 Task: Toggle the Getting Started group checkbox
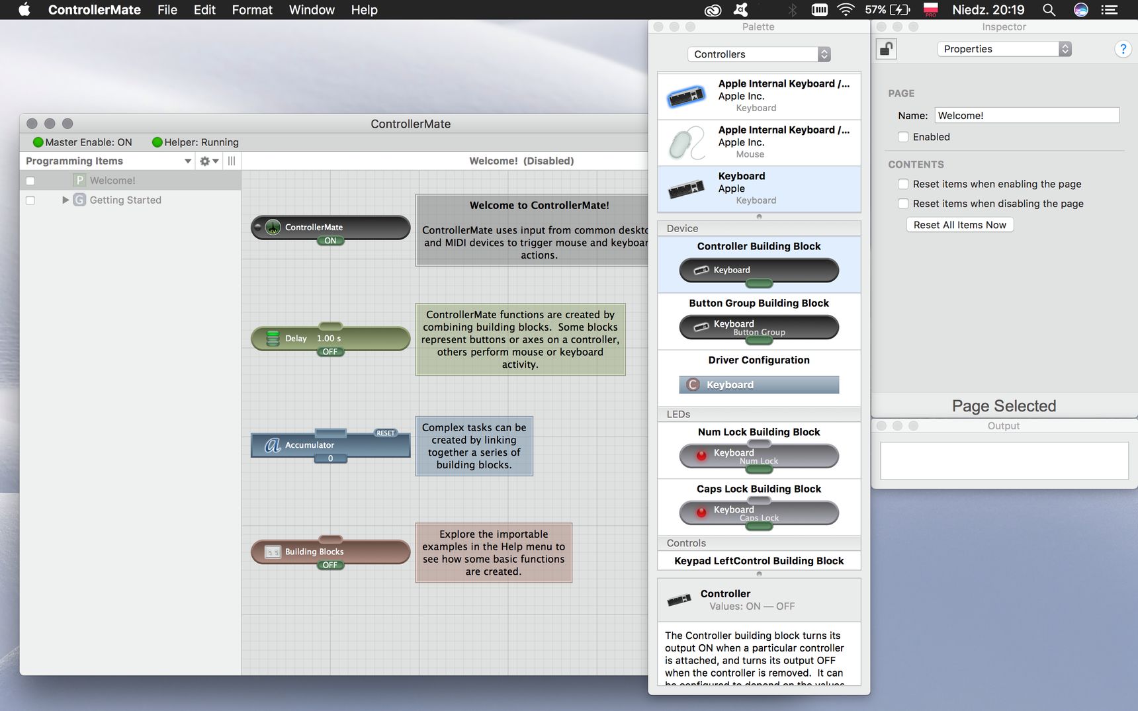coord(30,200)
